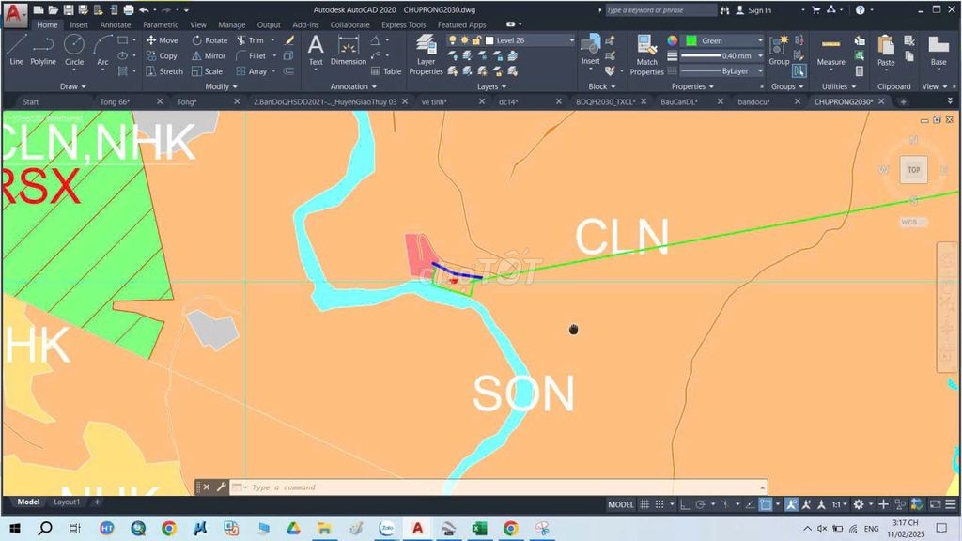Click the green color swatch
Image resolution: width=962 pixels, height=541 pixels.
690,40
